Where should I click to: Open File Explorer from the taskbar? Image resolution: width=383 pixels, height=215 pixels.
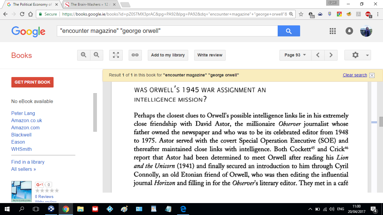pos(80,209)
